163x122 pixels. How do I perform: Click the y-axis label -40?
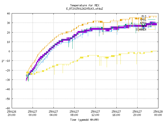8,89
